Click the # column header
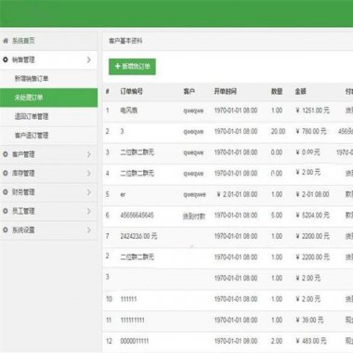Viewport: 353px width, 353px height. coord(107,91)
